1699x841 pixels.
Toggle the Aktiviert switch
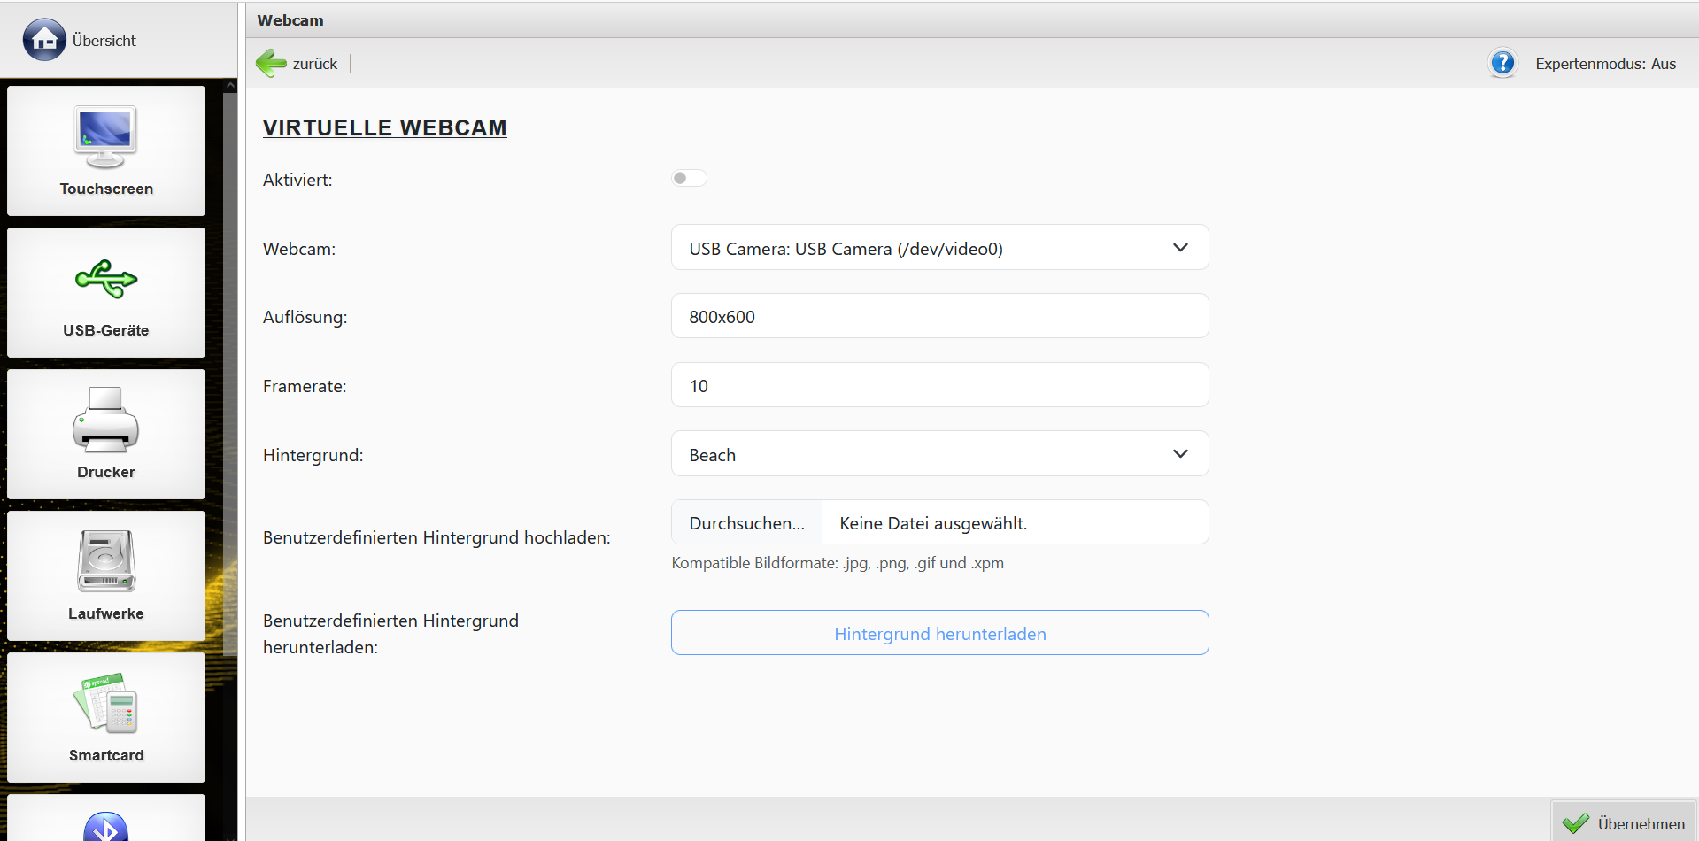tap(689, 178)
